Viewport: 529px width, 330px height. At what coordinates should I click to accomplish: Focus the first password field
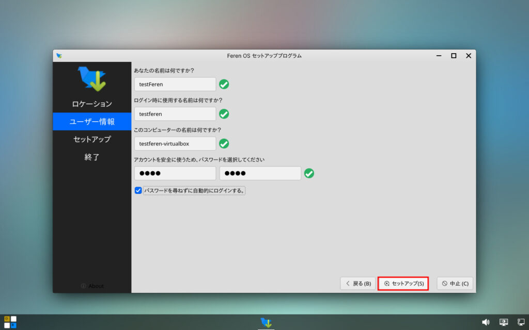pos(175,173)
